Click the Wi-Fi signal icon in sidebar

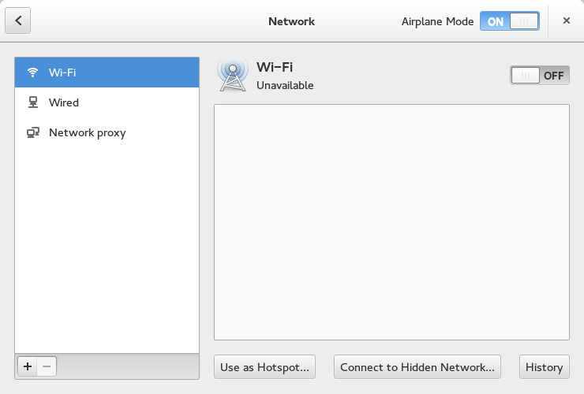pyautogui.click(x=33, y=72)
